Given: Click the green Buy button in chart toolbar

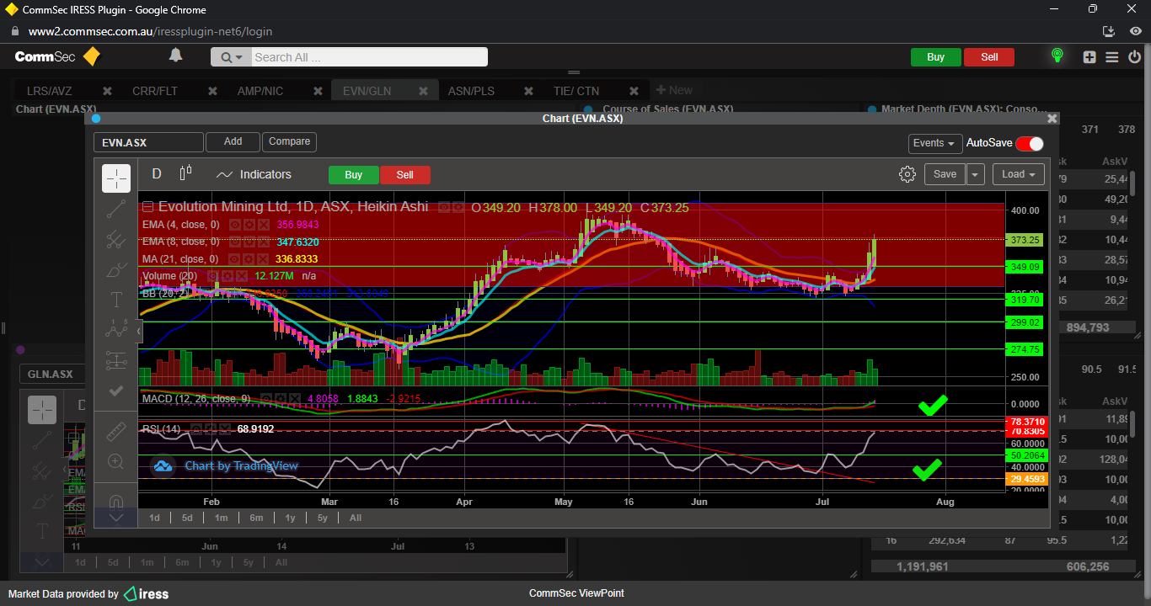Looking at the screenshot, I should tap(353, 175).
